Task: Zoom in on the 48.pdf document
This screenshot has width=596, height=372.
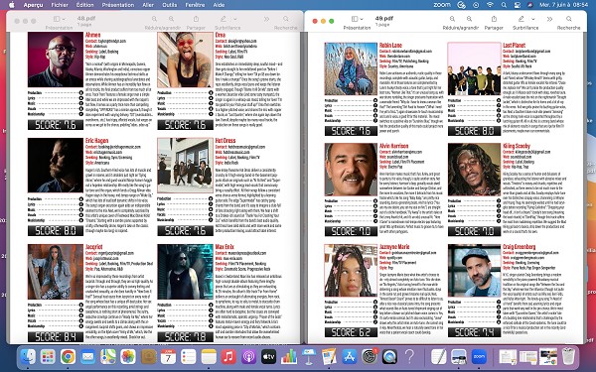Action: coord(172,19)
